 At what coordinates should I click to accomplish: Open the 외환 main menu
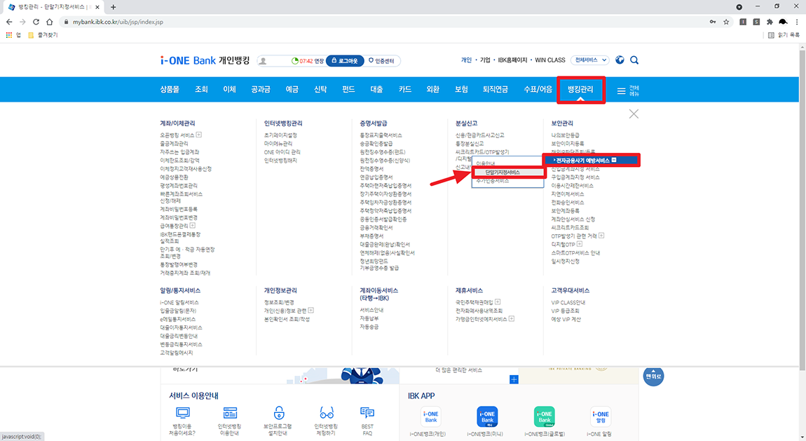[x=433, y=90]
